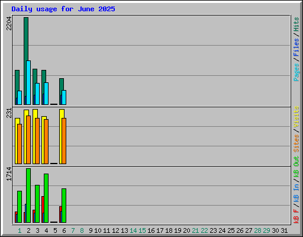Click day 31 on the x-axis

[284, 230]
